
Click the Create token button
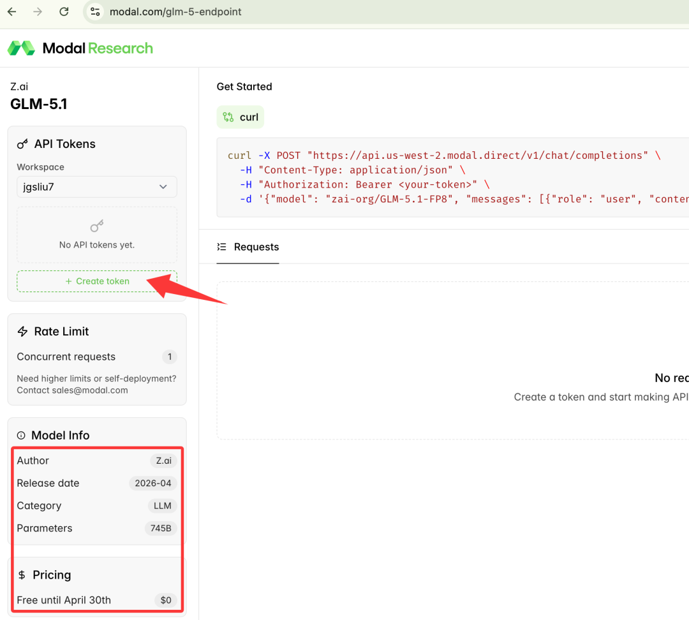(97, 281)
